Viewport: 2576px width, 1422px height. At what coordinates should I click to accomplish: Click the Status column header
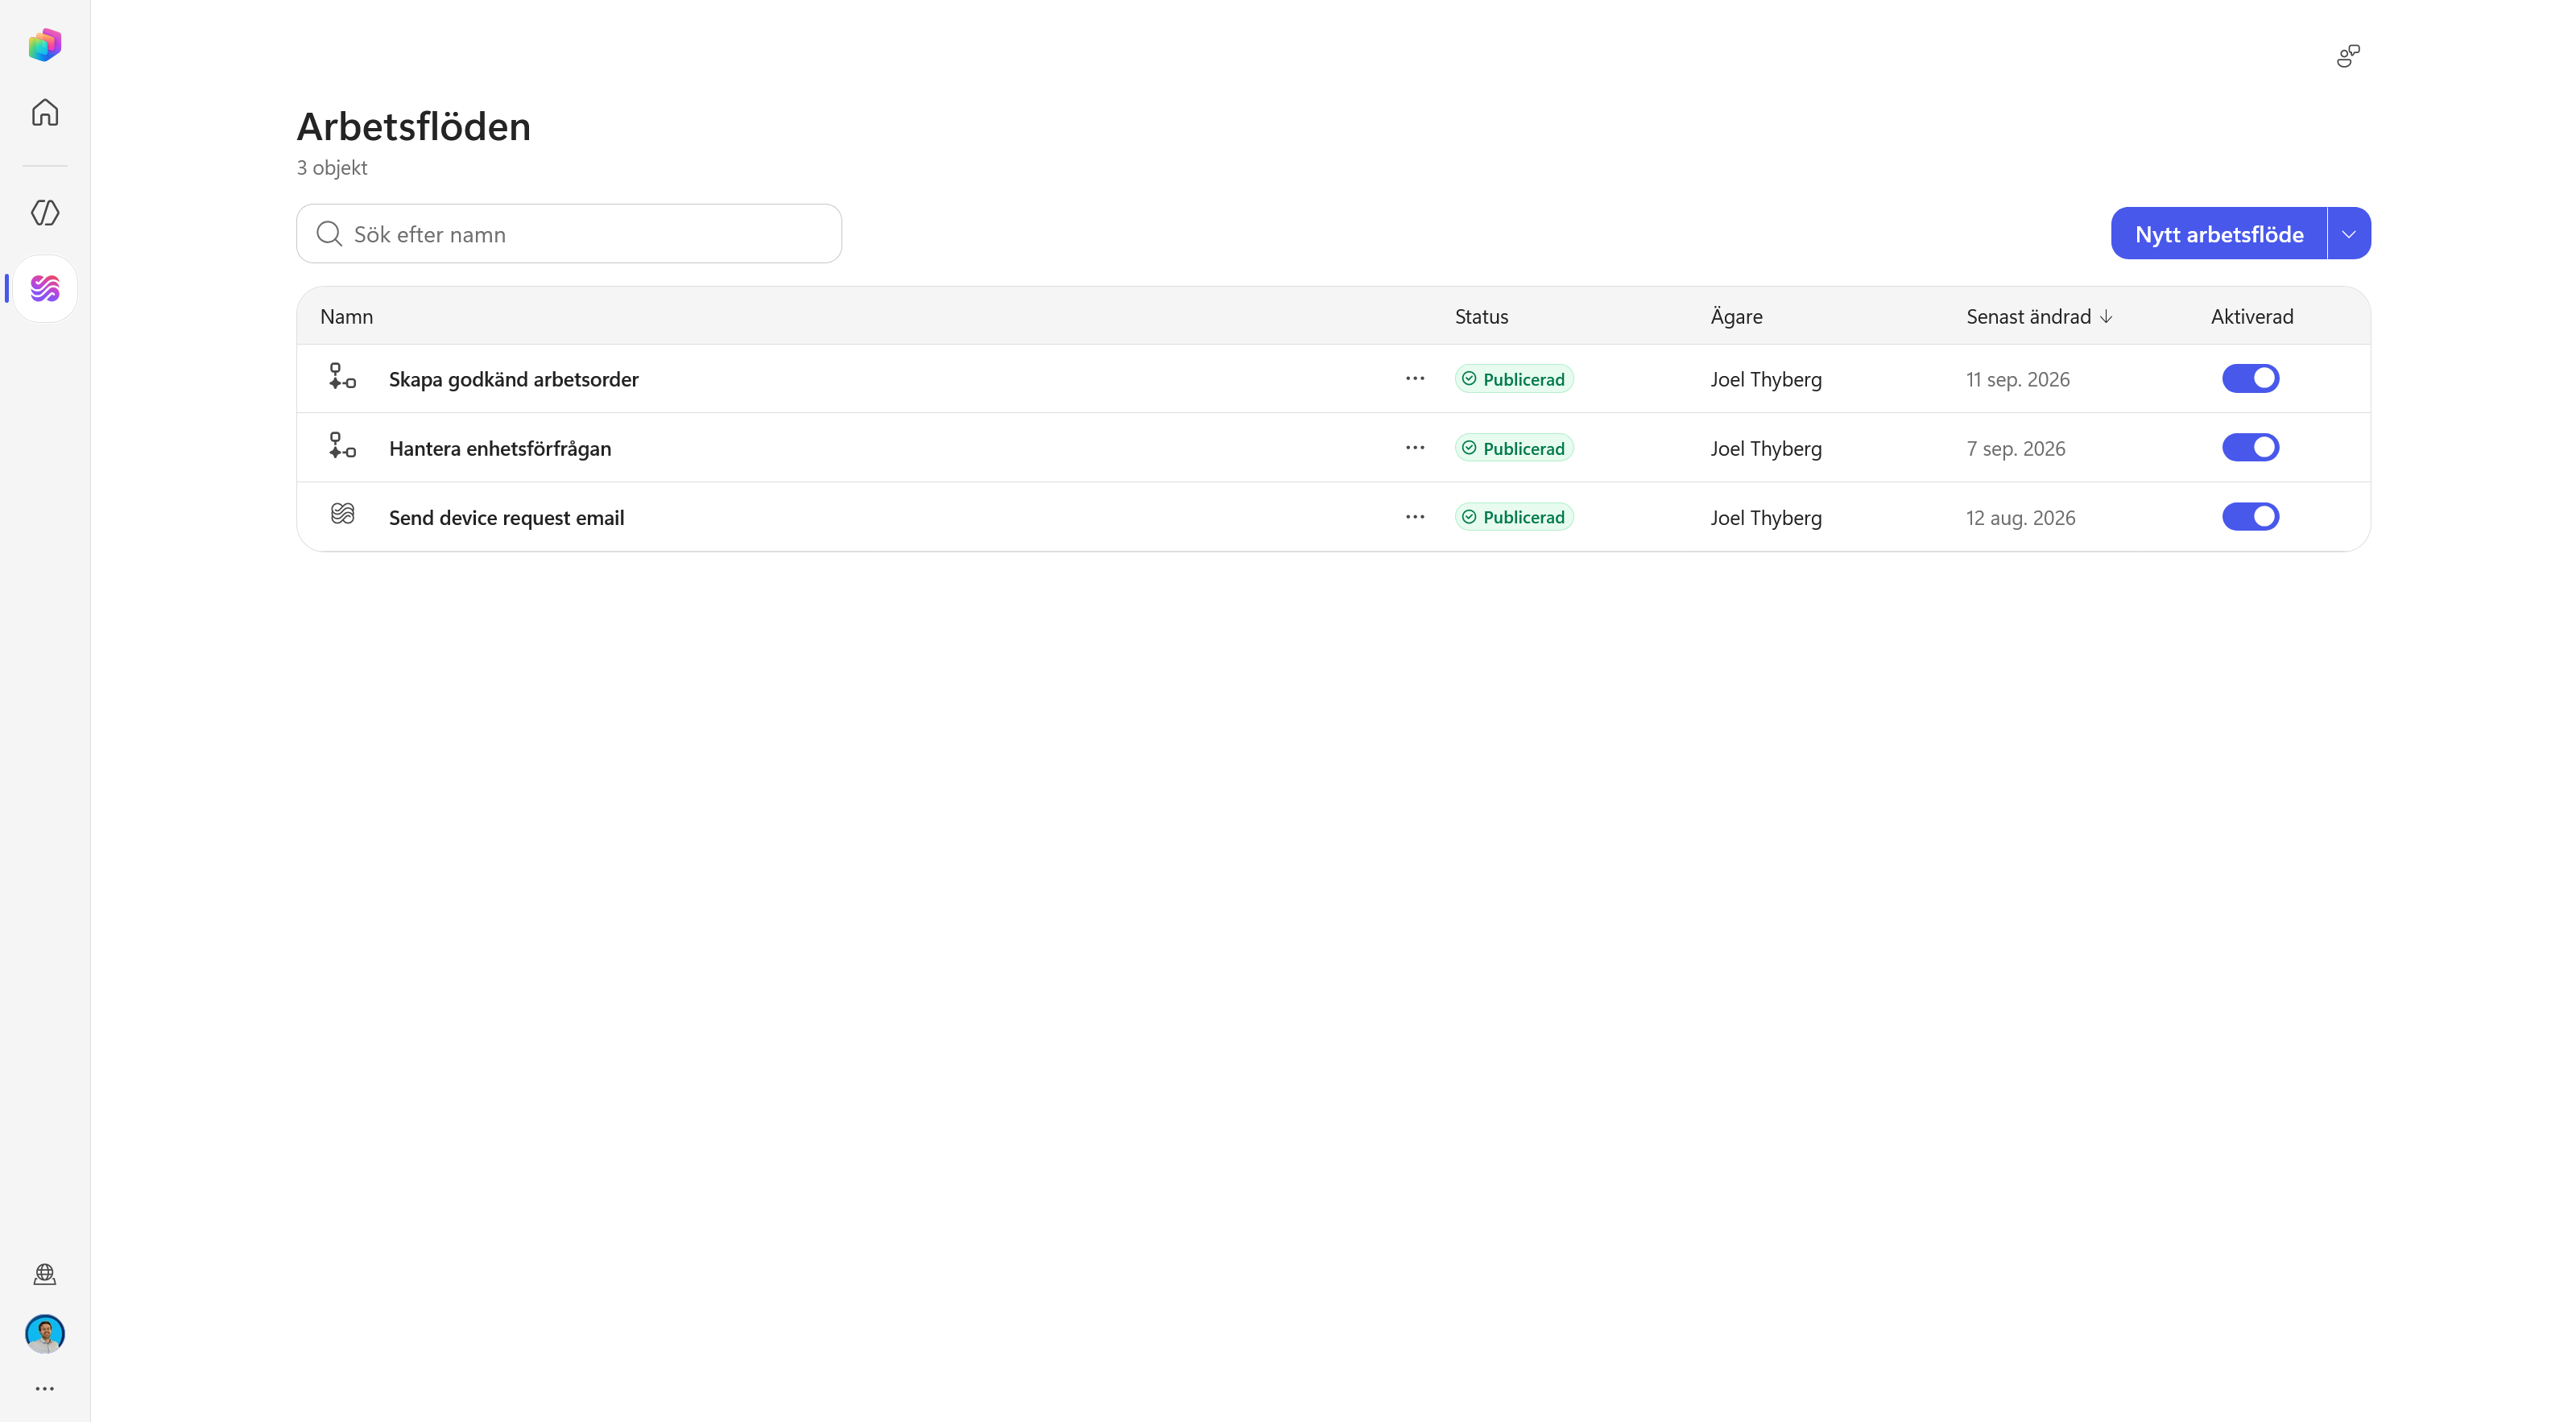coord(1481,316)
